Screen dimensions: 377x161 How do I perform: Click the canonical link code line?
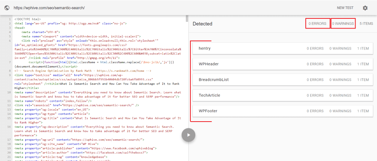click(x=77, y=105)
